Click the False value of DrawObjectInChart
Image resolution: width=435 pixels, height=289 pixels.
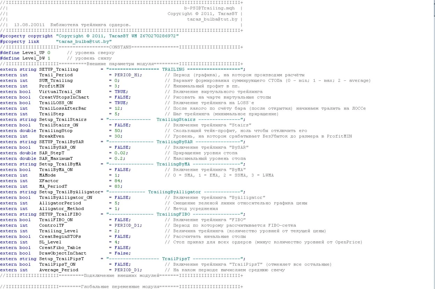coord(121,253)
